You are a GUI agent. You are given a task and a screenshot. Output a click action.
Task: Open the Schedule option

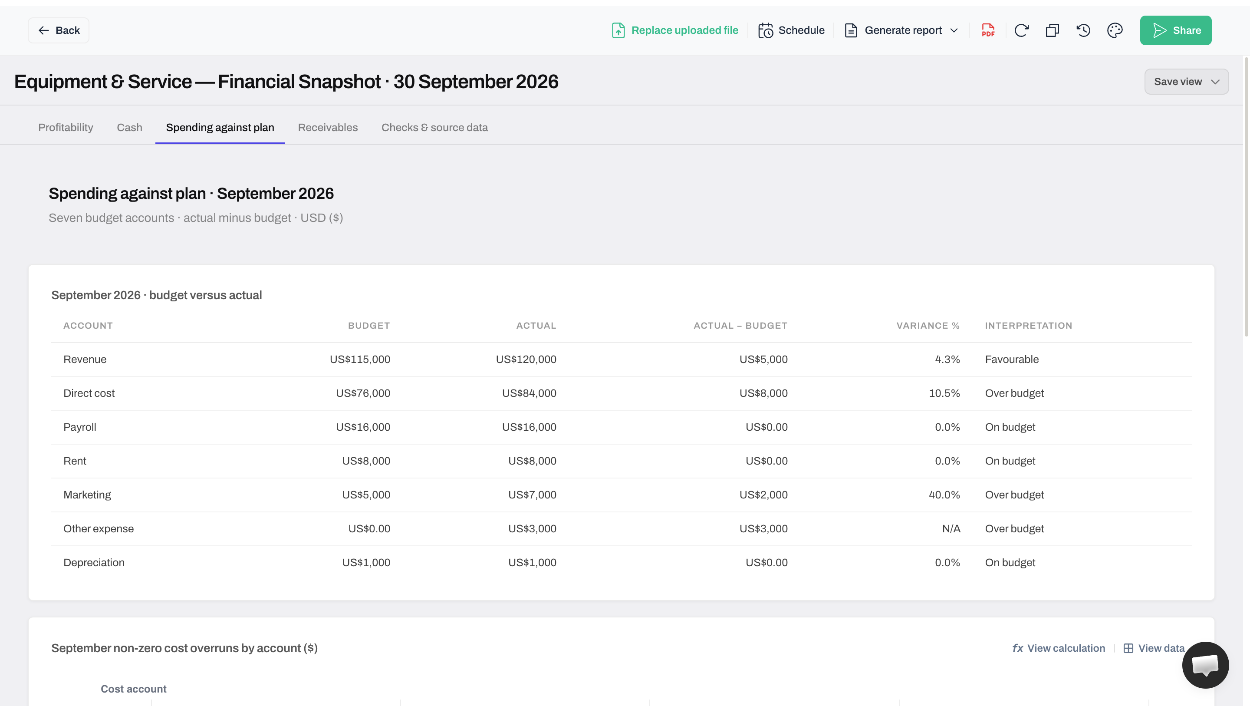[x=791, y=30]
